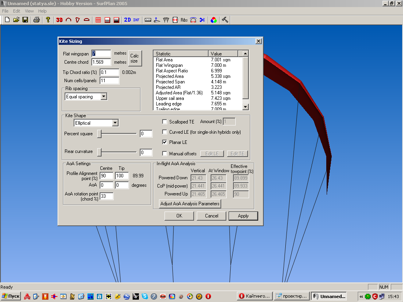
Task: Click the print icon in toolbar
Action: 37,20
